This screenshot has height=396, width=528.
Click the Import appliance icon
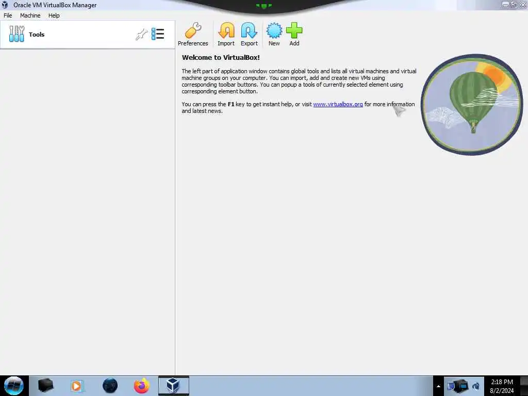click(226, 34)
